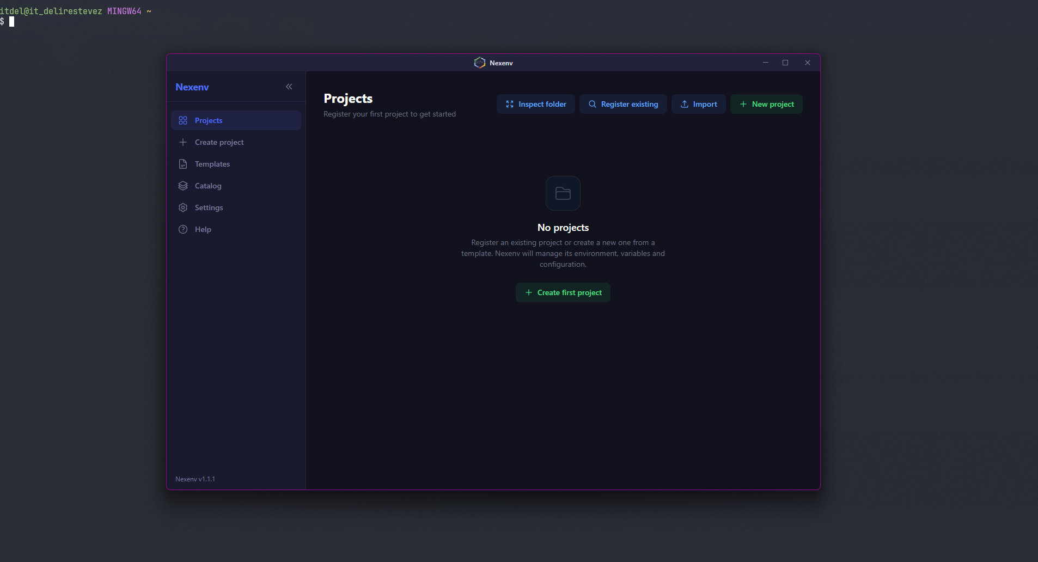1038x562 pixels.
Task: Click the Create first project button
Action: (x=563, y=292)
